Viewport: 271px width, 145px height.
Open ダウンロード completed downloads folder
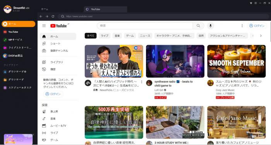click(x=19, y=79)
